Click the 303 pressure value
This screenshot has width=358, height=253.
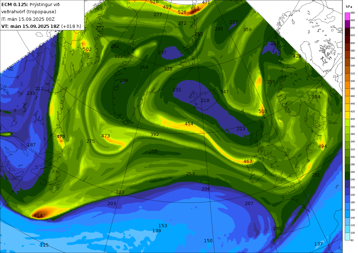[x=120, y=192]
